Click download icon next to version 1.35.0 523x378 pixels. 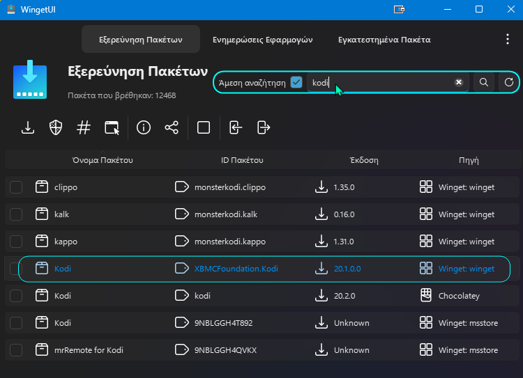pos(321,187)
